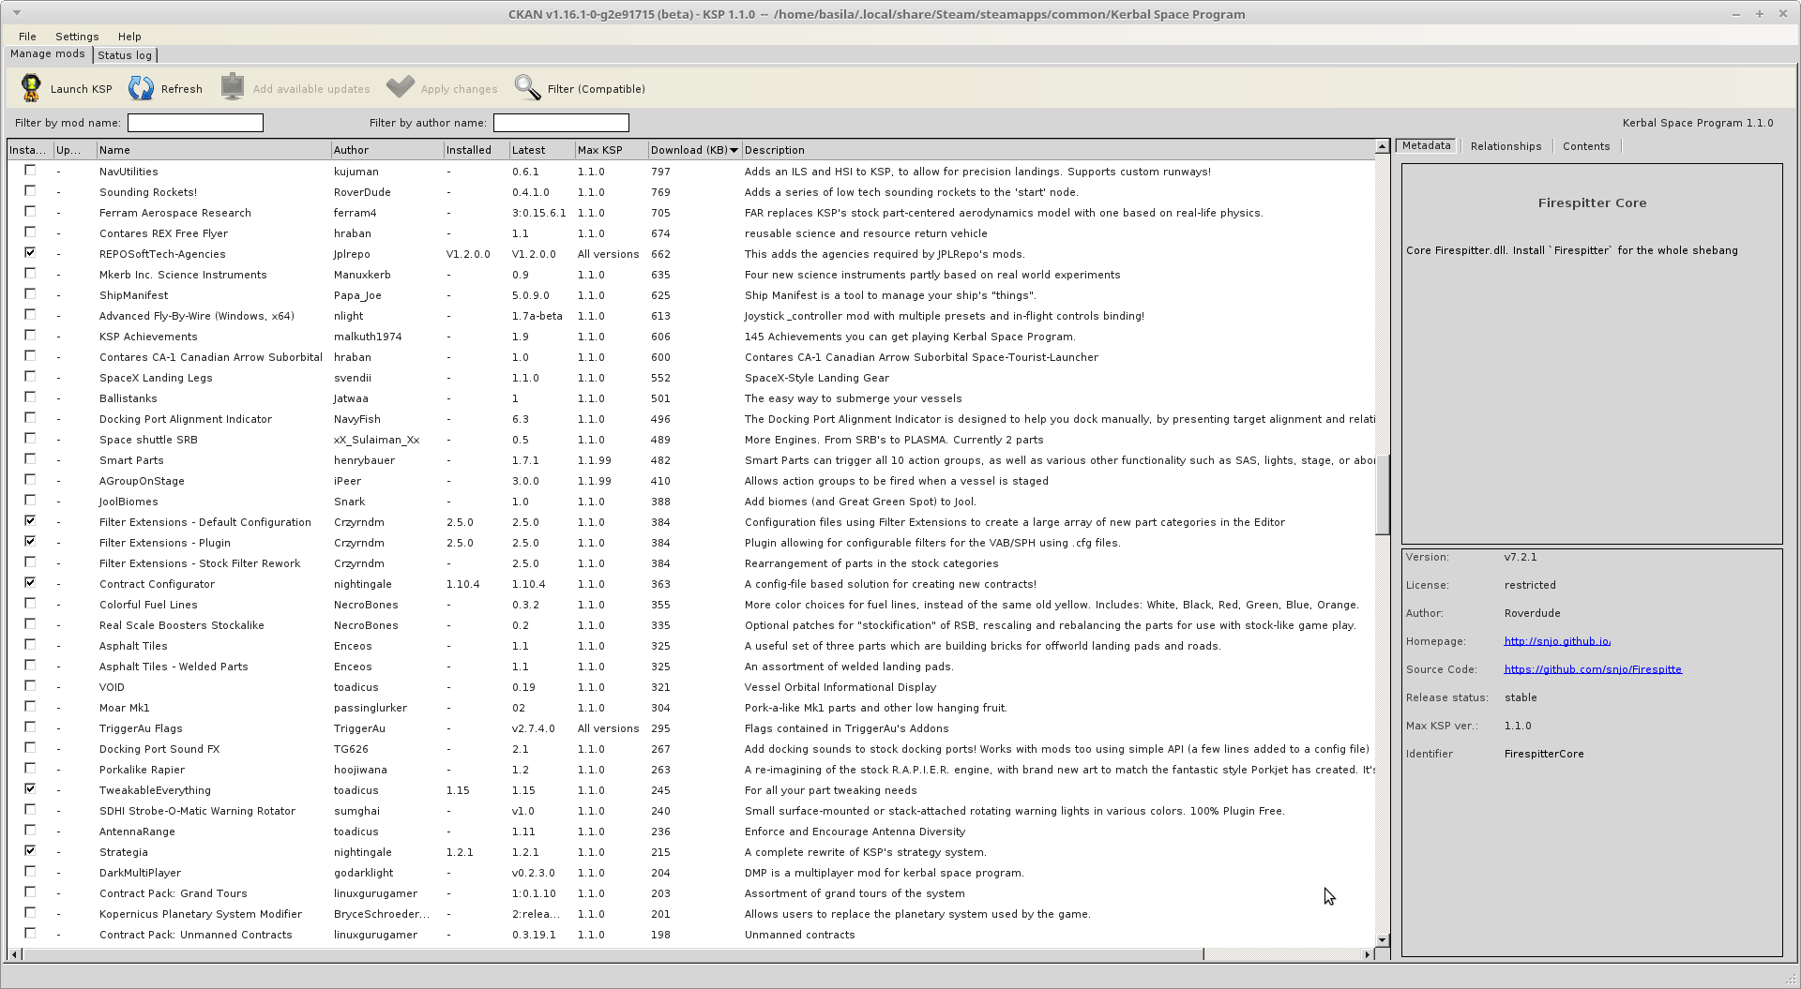Sort by the Up... column header
Image resolution: width=1801 pixels, height=989 pixels.
click(x=75, y=150)
